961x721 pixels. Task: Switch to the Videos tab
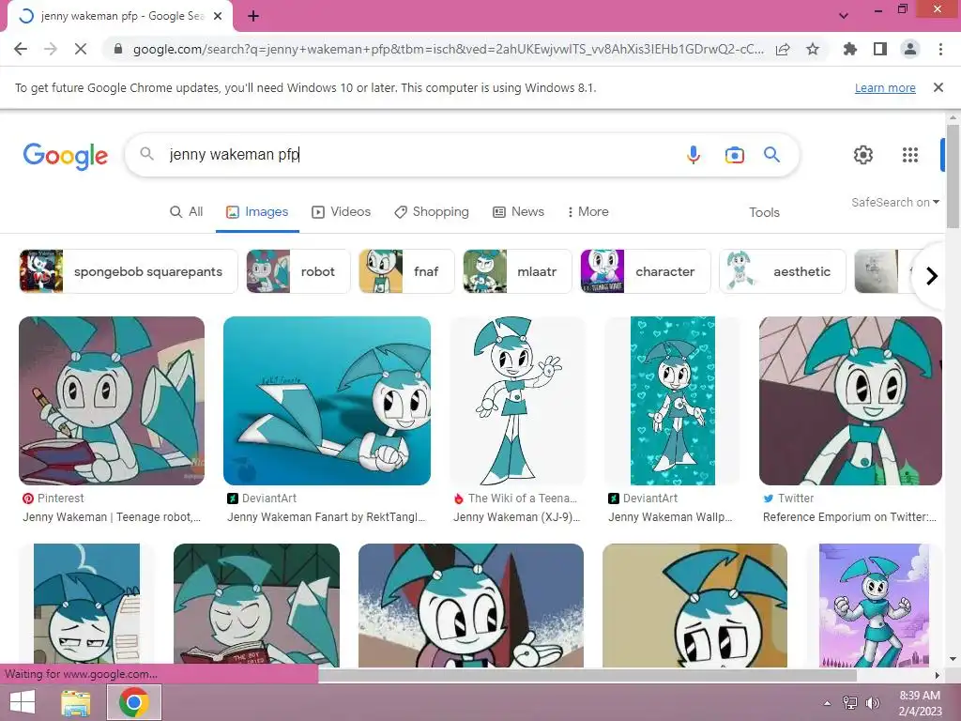click(x=342, y=211)
